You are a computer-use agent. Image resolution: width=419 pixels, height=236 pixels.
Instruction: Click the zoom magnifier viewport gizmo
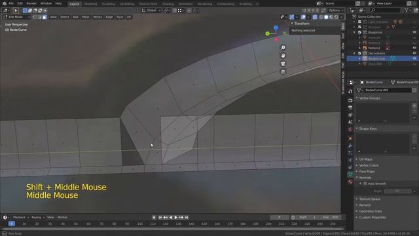coord(283,48)
